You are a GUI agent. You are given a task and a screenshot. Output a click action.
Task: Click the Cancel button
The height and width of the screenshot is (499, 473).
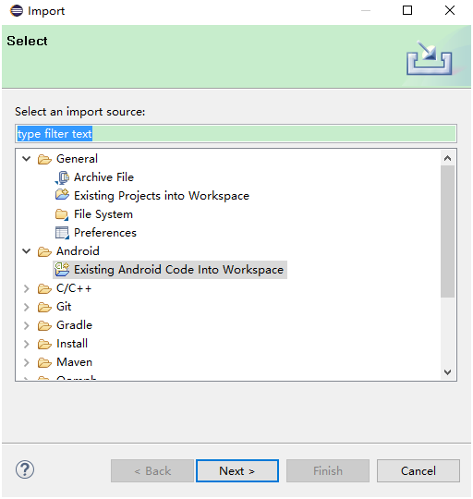[418, 470]
